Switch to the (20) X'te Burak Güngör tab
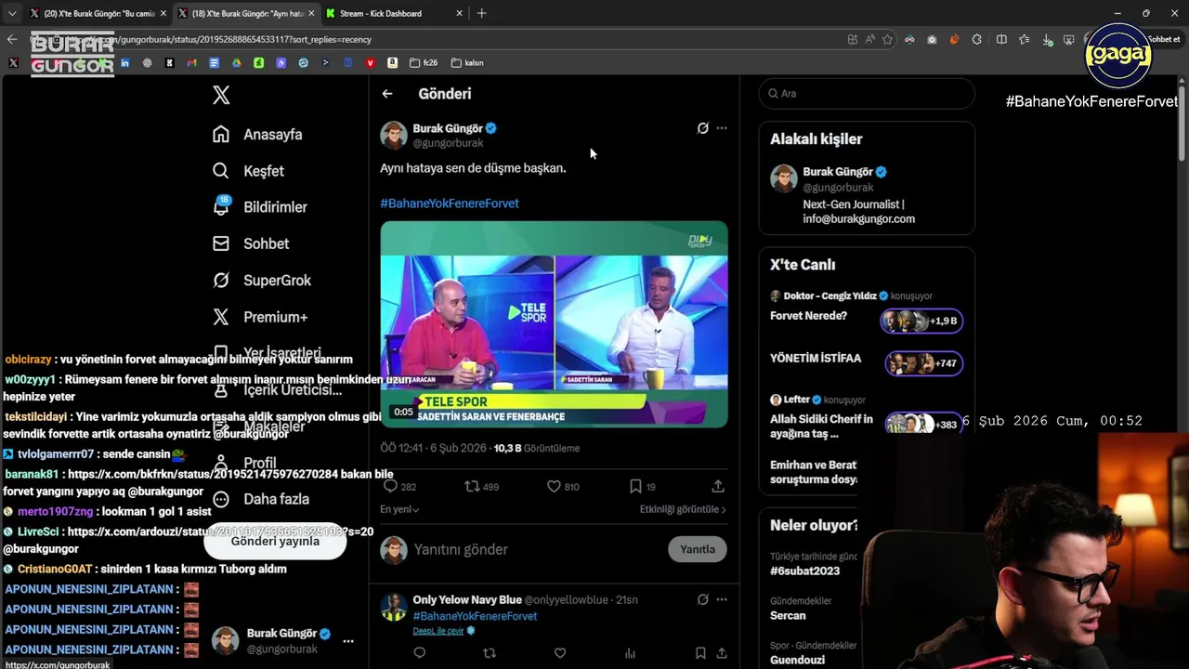 [x=97, y=13]
